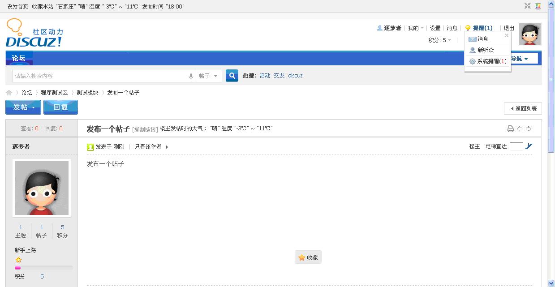This screenshot has width=555, height=287.
Task: Click the 设为首页 link
Action: 17,7
